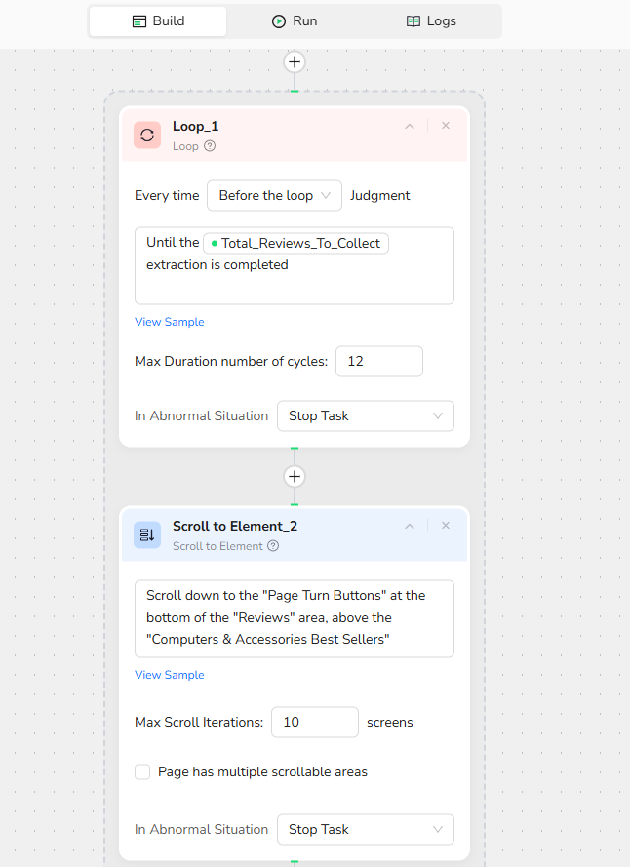This screenshot has height=867, width=630.
Task: Open Scroll node's In Abnormal Situation dropdown
Action: [x=365, y=829]
